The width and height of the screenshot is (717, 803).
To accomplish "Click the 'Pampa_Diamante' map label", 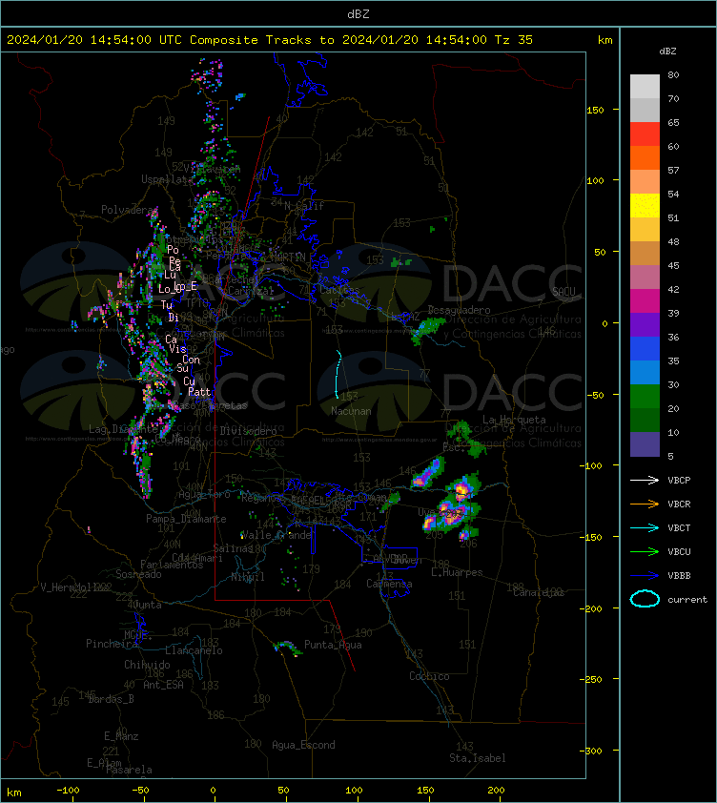I will [186, 520].
